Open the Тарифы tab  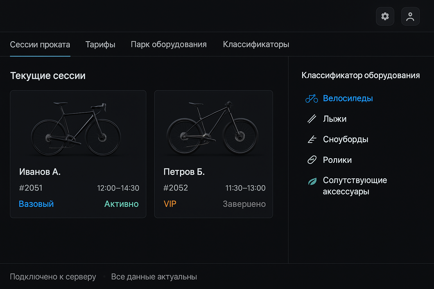tap(100, 45)
